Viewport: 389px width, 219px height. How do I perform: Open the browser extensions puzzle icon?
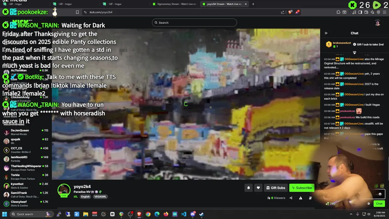click(x=338, y=12)
